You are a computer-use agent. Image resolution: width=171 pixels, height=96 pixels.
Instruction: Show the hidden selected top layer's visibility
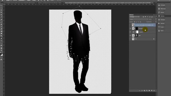pos(130,25)
